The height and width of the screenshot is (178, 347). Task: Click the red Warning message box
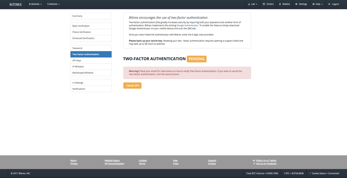pos(187,73)
